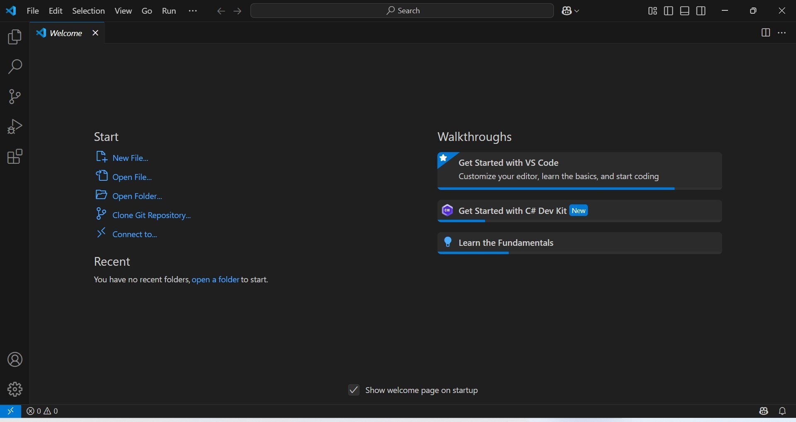Open the File menu
This screenshot has height=422, width=796.
click(33, 11)
